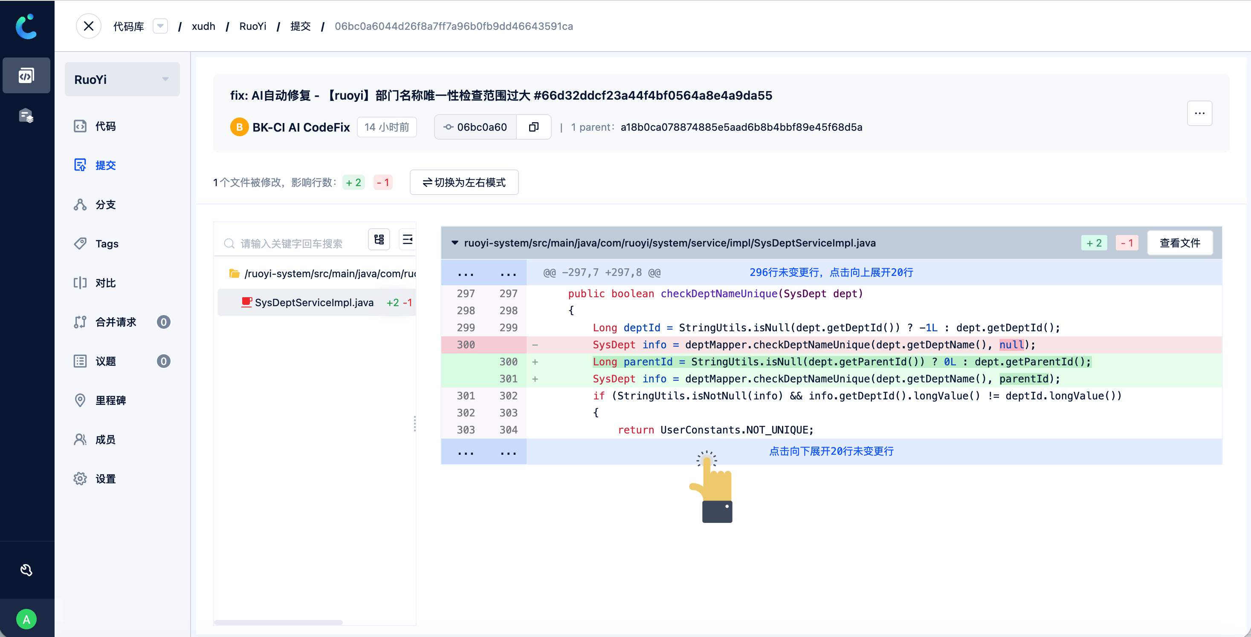1251x637 pixels.
Task: Select SysDeptServiceImpl.java in file tree
Action: coord(314,303)
